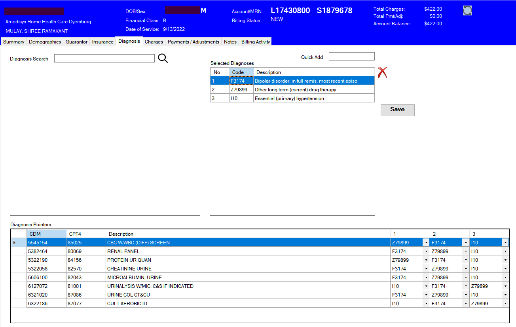
Task: Click the magnifying glass search icon
Action: coord(163,59)
